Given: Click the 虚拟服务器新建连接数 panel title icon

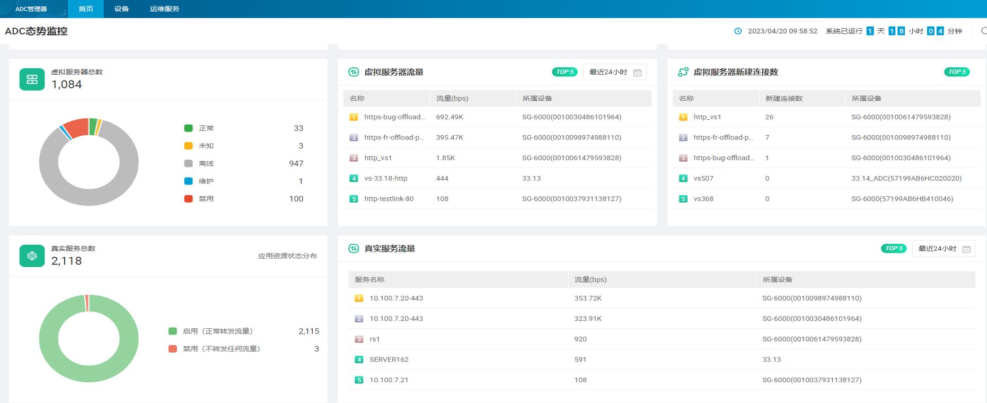Looking at the screenshot, I should [683, 72].
